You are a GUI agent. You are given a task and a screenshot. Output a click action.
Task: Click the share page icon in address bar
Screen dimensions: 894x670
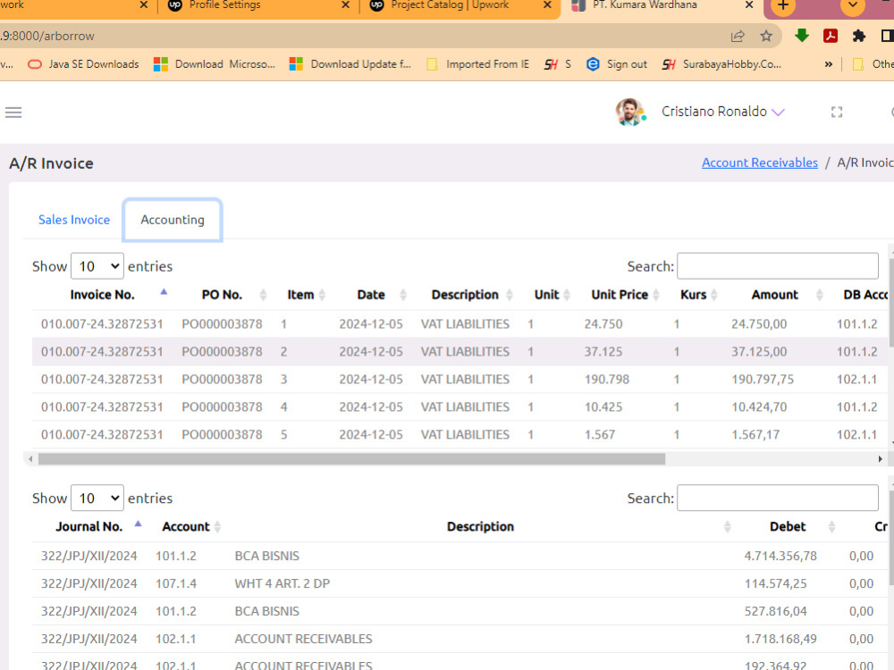(738, 36)
